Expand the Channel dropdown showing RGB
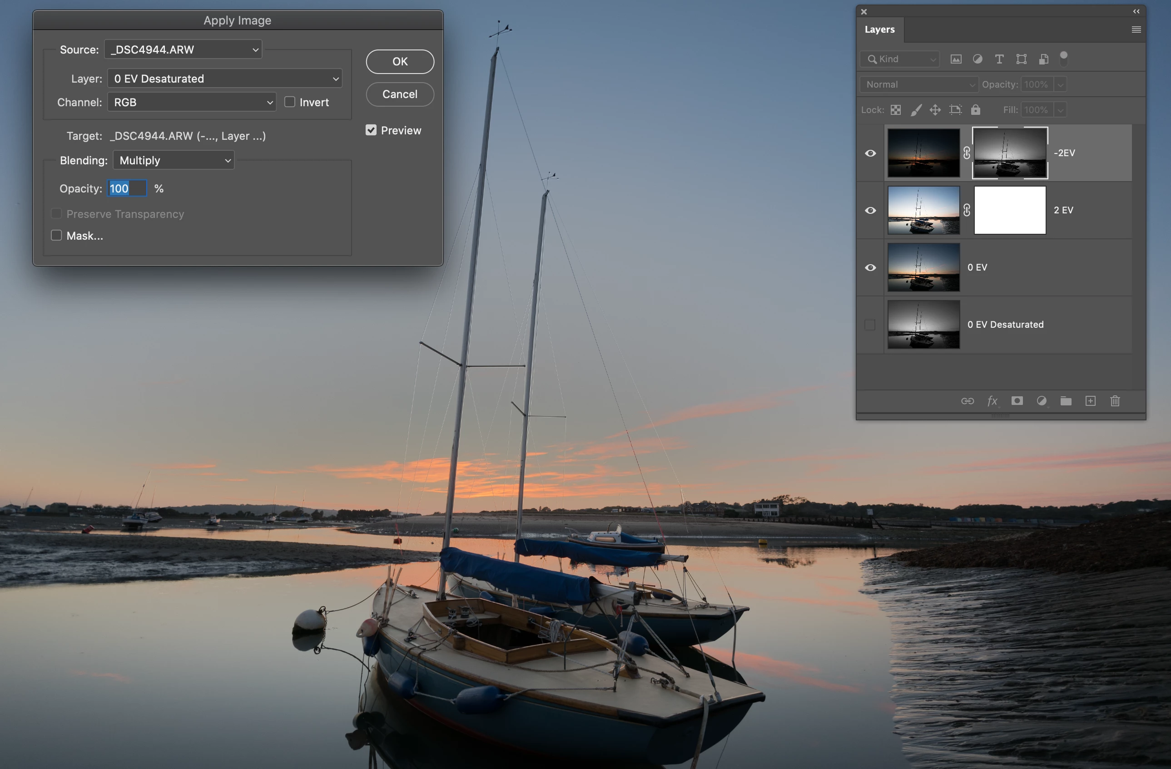This screenshot has height=769, width=1171. coord(192,102)
